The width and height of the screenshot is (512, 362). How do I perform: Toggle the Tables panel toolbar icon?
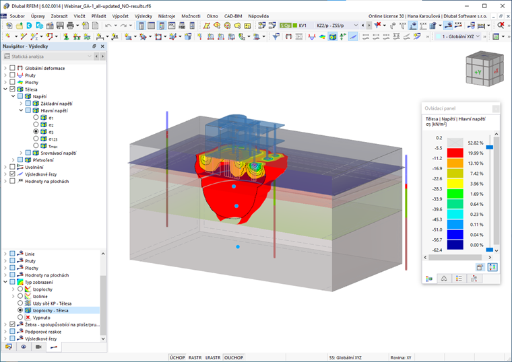[151, 26]
